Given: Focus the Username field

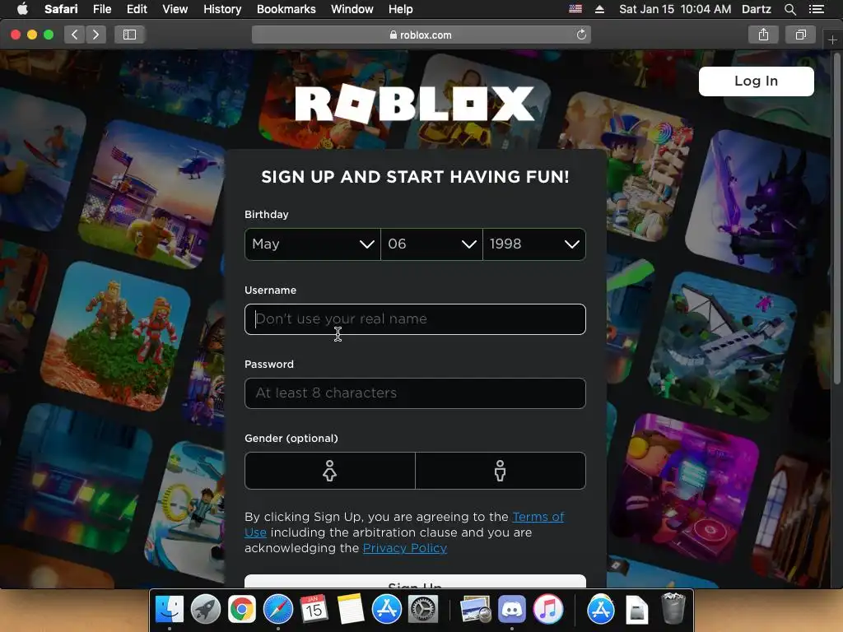Looking at the screenshot, I should (x=415, y=319).
